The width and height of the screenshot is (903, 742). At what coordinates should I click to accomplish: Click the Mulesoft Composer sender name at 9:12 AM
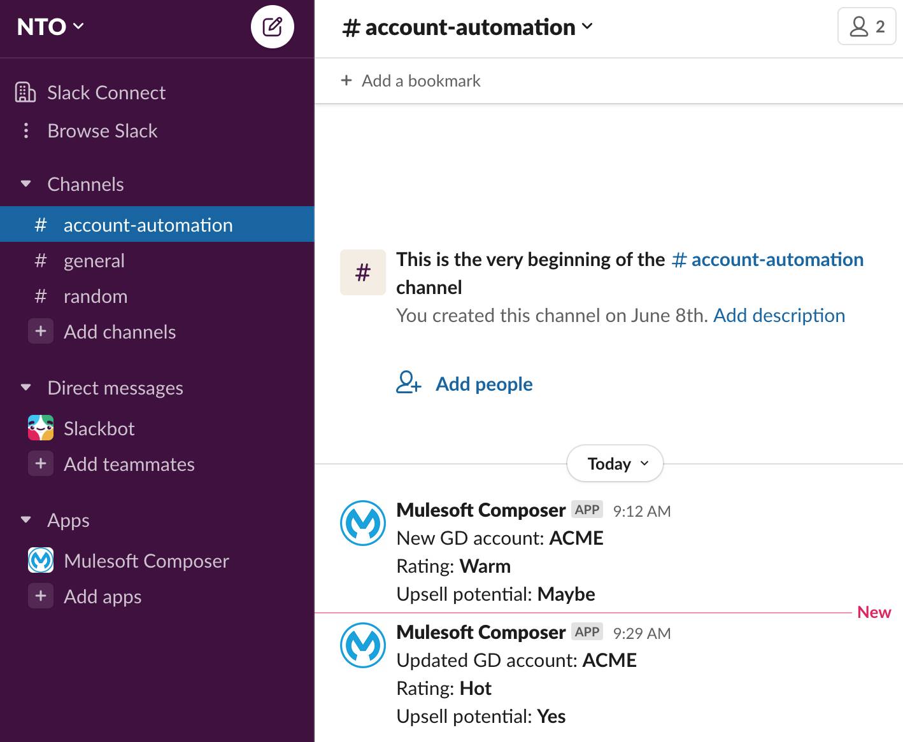click(481, 510)
